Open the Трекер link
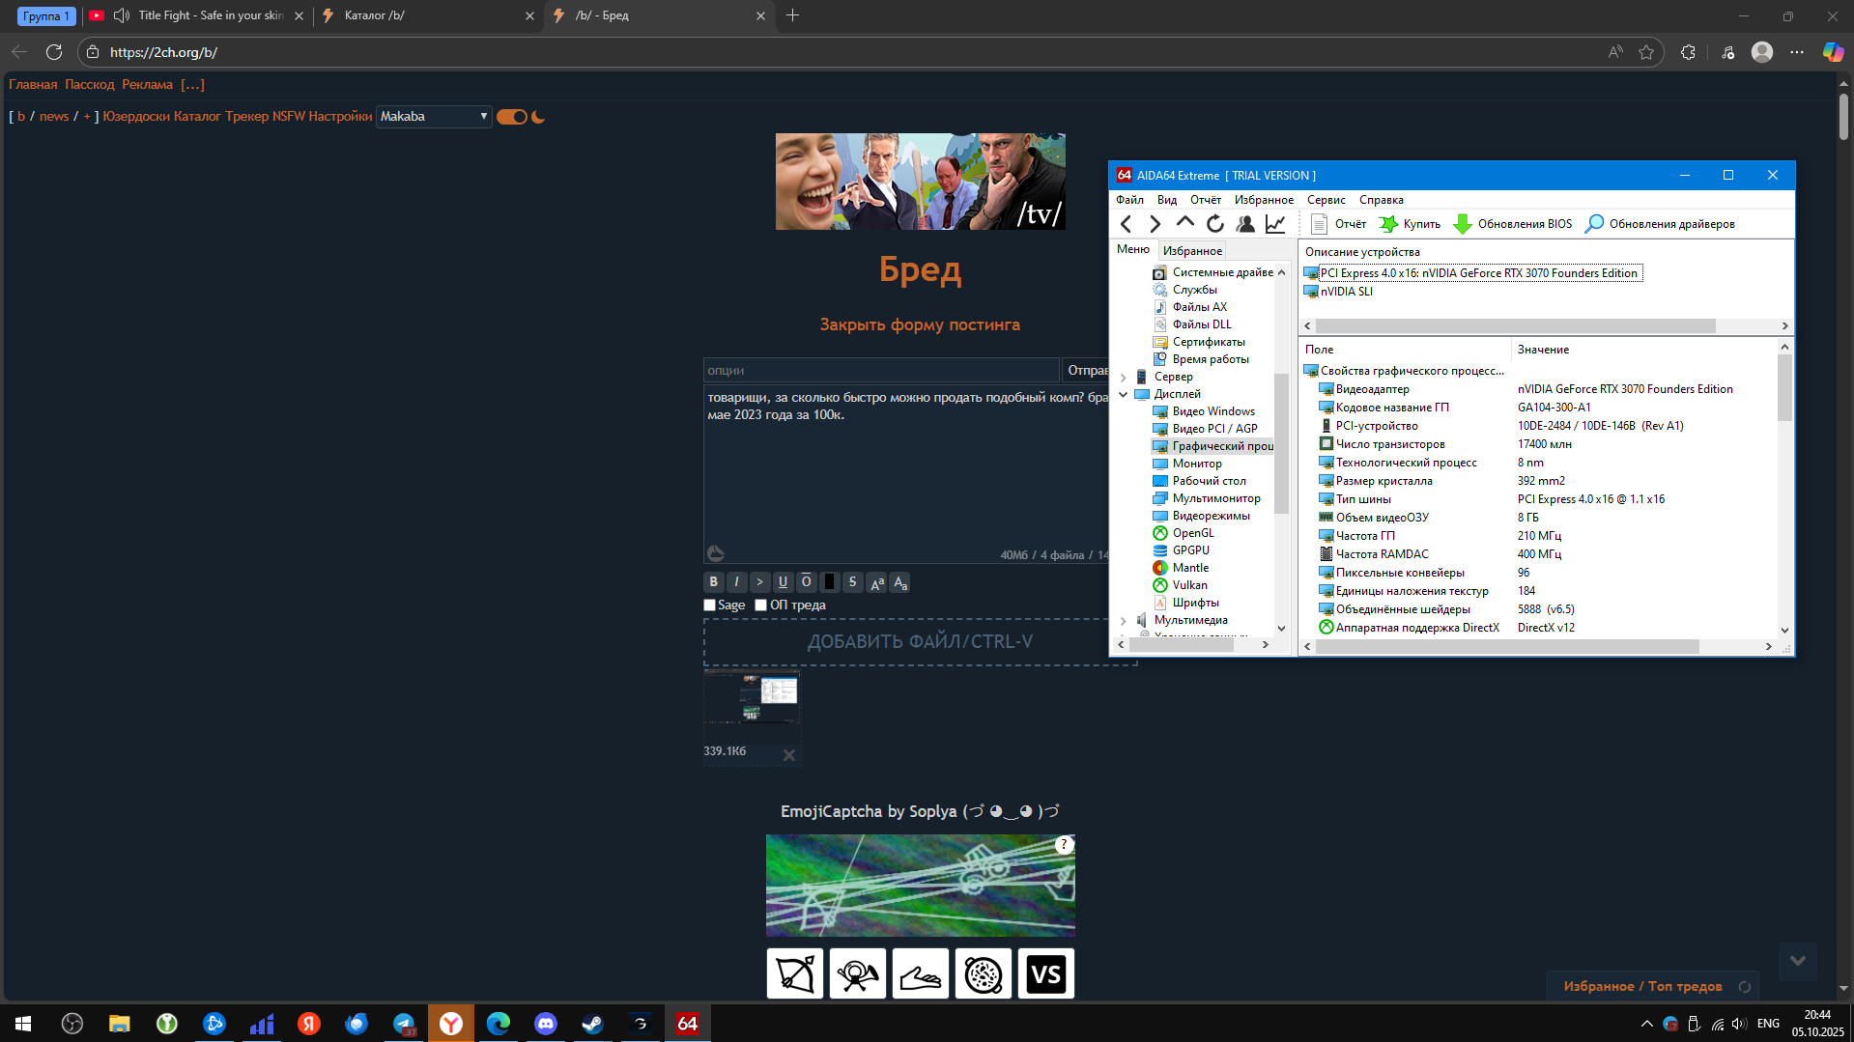This screenshot has height=1042, width=1854. coord(247,117)
